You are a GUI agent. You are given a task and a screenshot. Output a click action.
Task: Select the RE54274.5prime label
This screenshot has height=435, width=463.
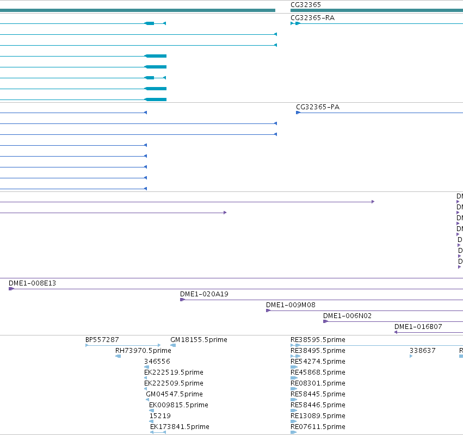point(318,362)
